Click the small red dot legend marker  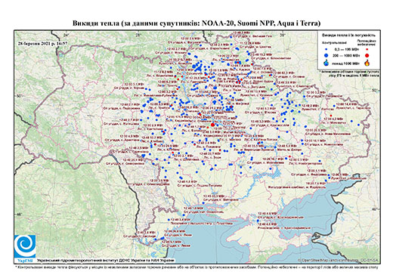tap(367, 50)
